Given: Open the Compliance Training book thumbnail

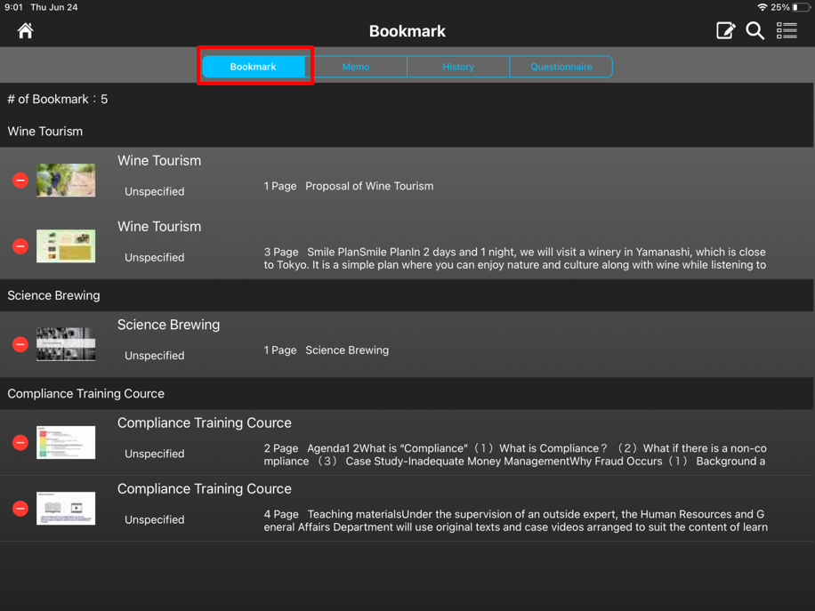Looking at the screenshot, I should [66, 509].
